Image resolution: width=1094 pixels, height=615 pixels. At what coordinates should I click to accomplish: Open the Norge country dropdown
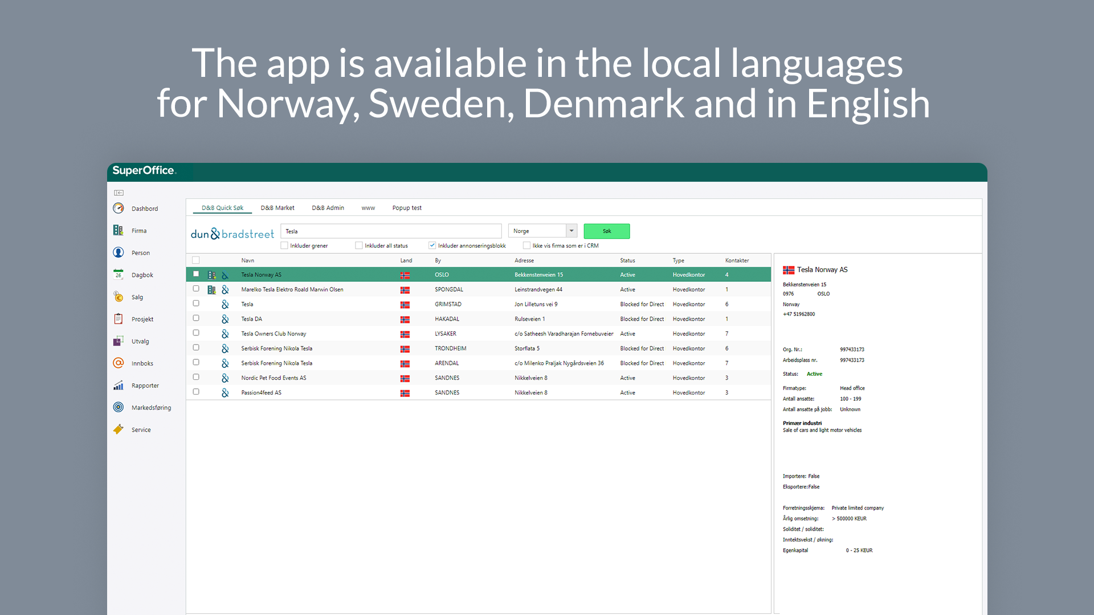[542, 231]
